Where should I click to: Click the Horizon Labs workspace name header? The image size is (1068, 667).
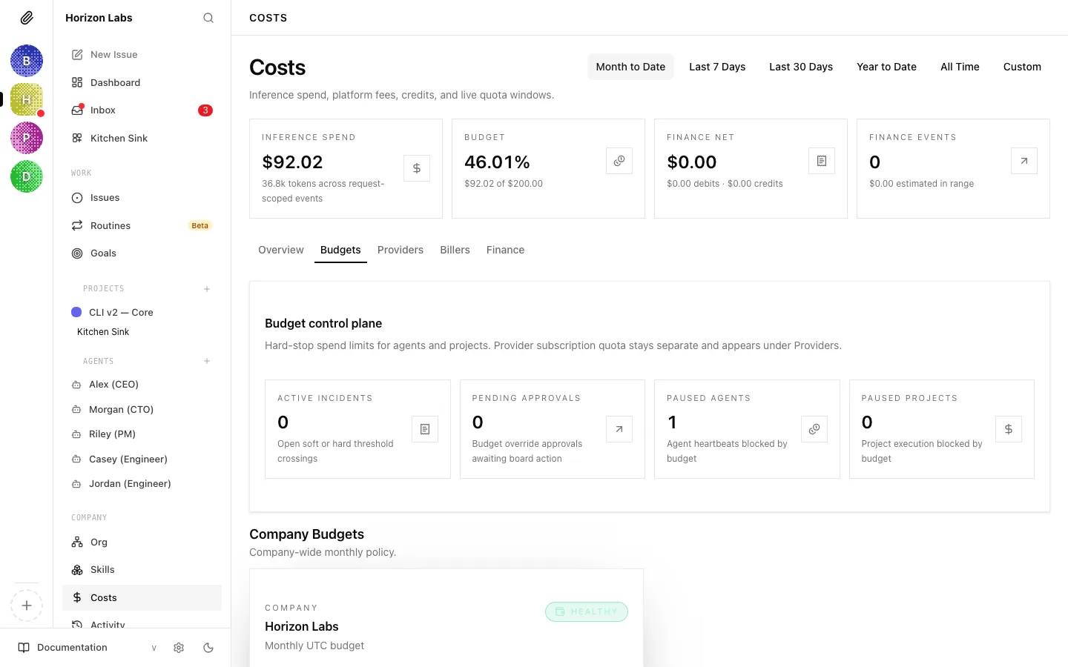(99, 18)
